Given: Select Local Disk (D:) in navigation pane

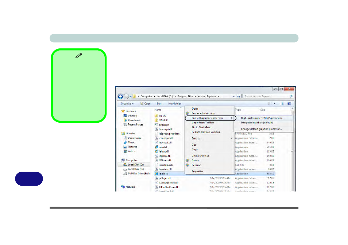Looking at the screenshot, I should [134, 169].
